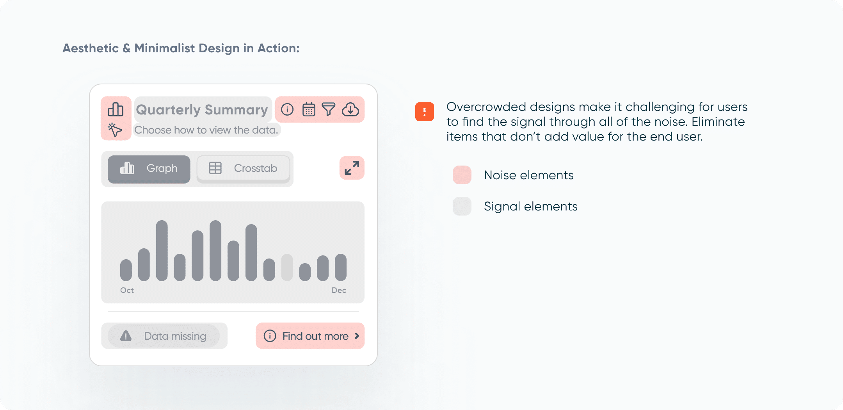Click the light gray faded bar in chart
This screenshot has width=843, height=410.
287,267
